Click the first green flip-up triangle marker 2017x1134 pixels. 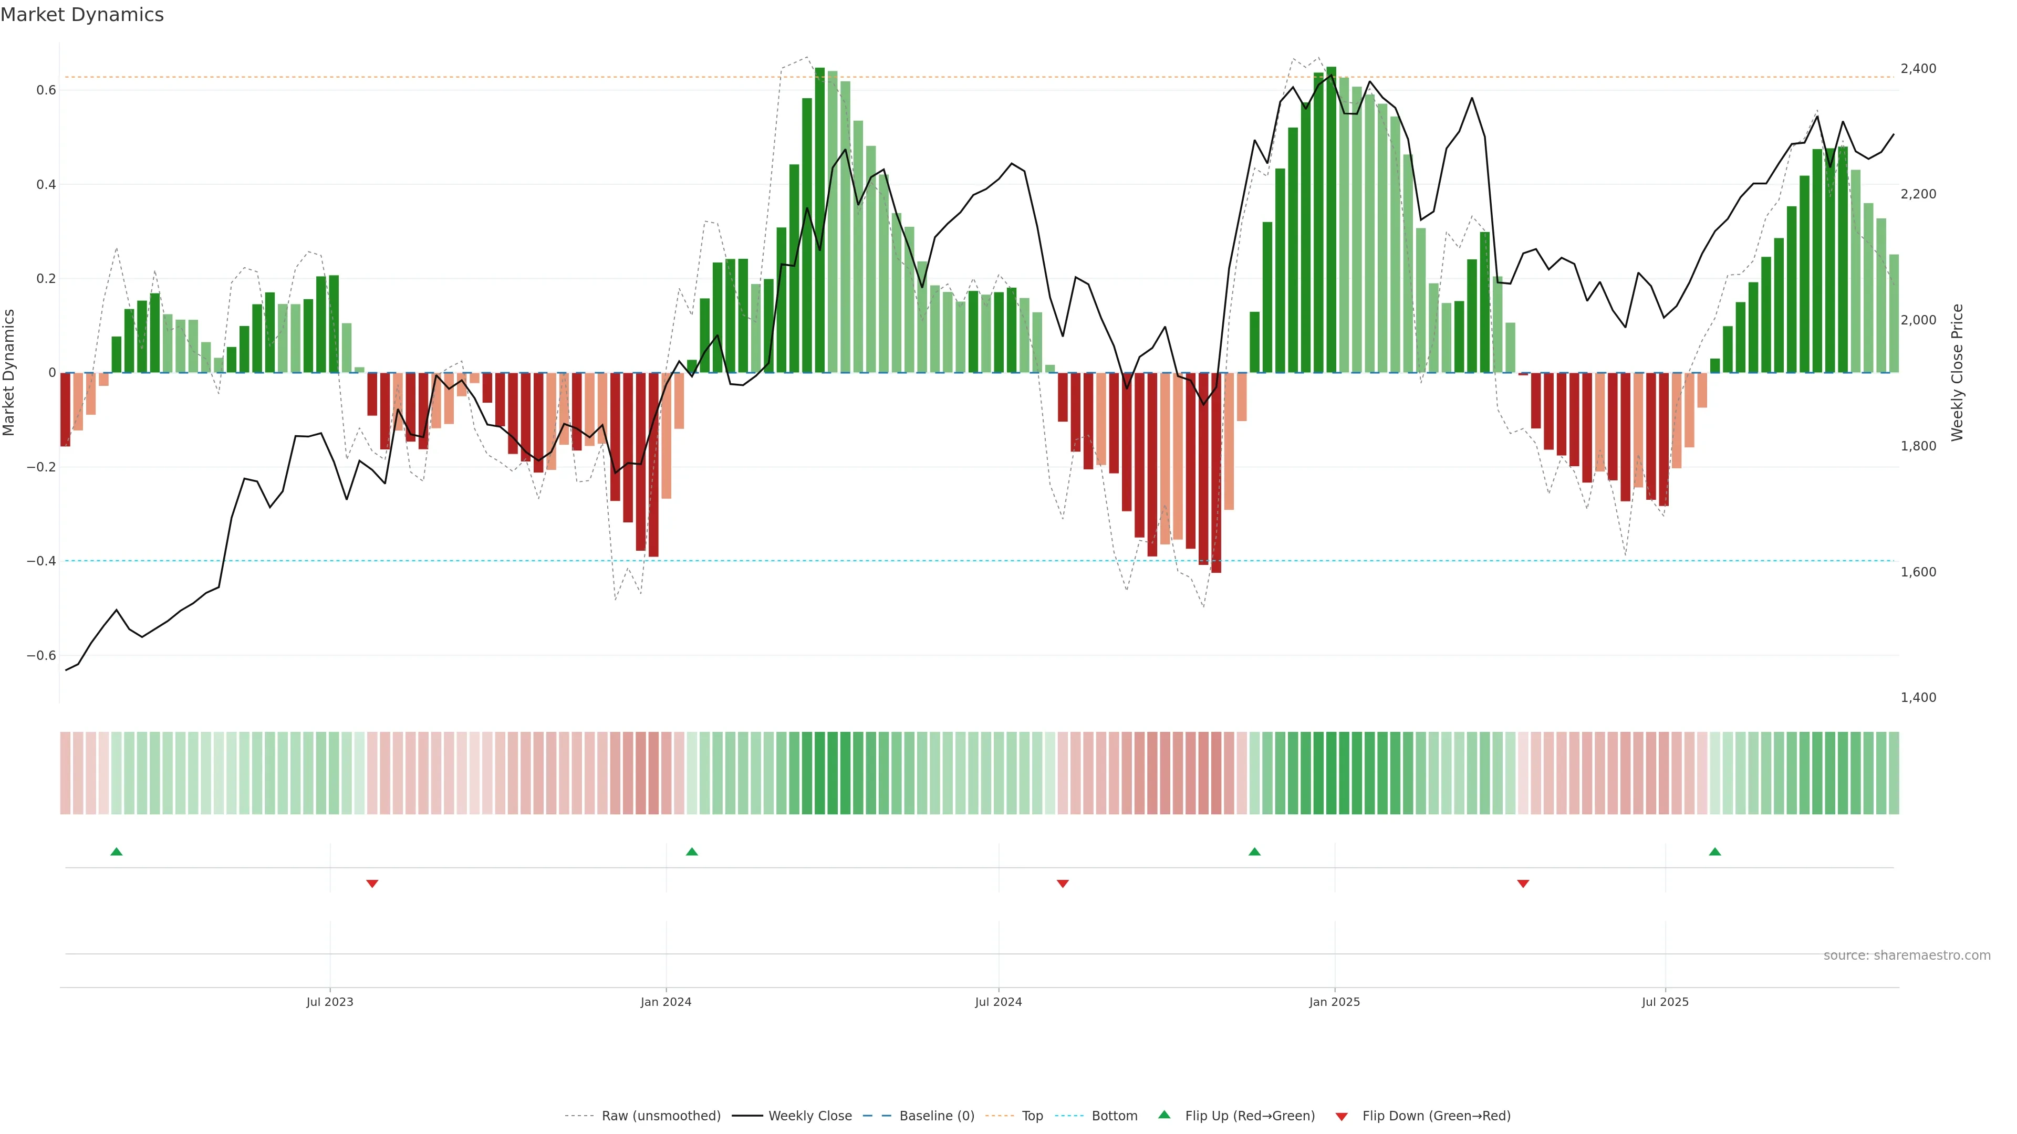(x=117, y=852)
